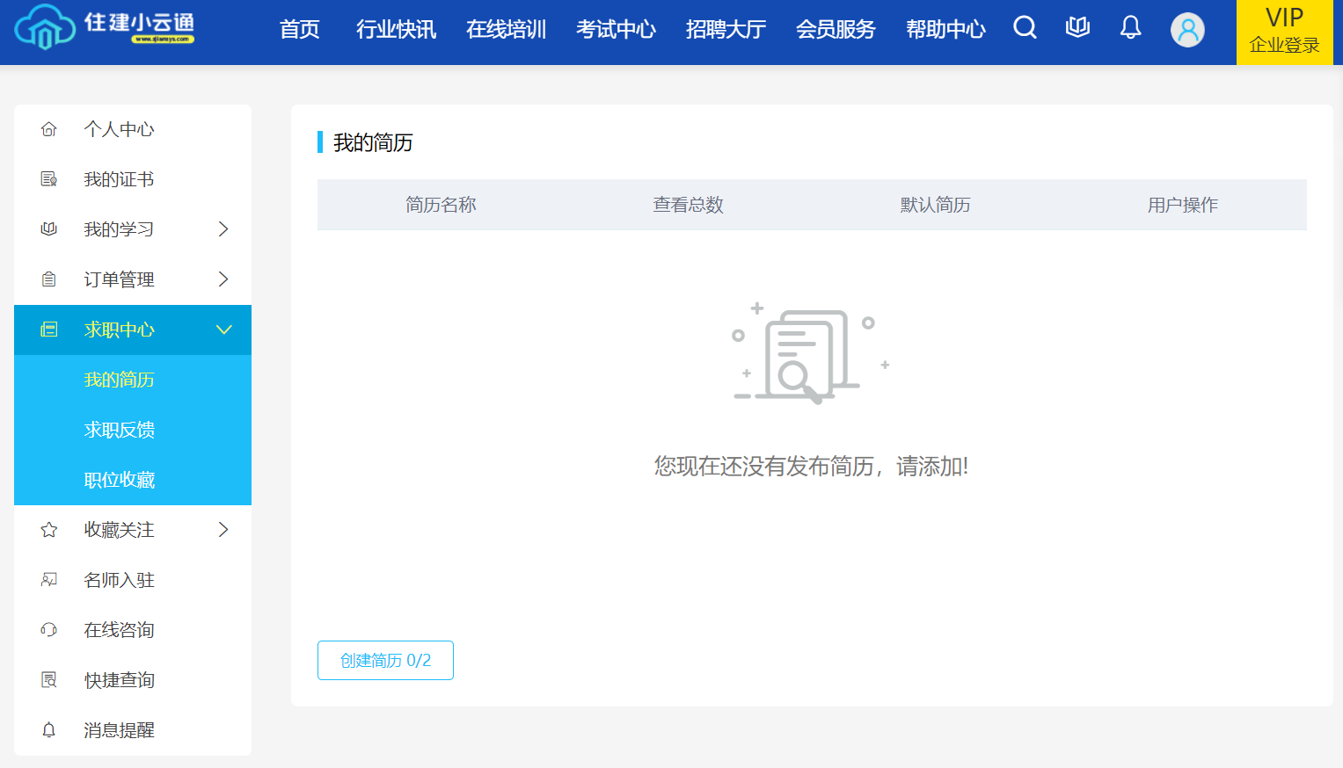1343x768 pixels.
Task: Open 招聘大厅 in the top navigation
Action: click(726, 30)
